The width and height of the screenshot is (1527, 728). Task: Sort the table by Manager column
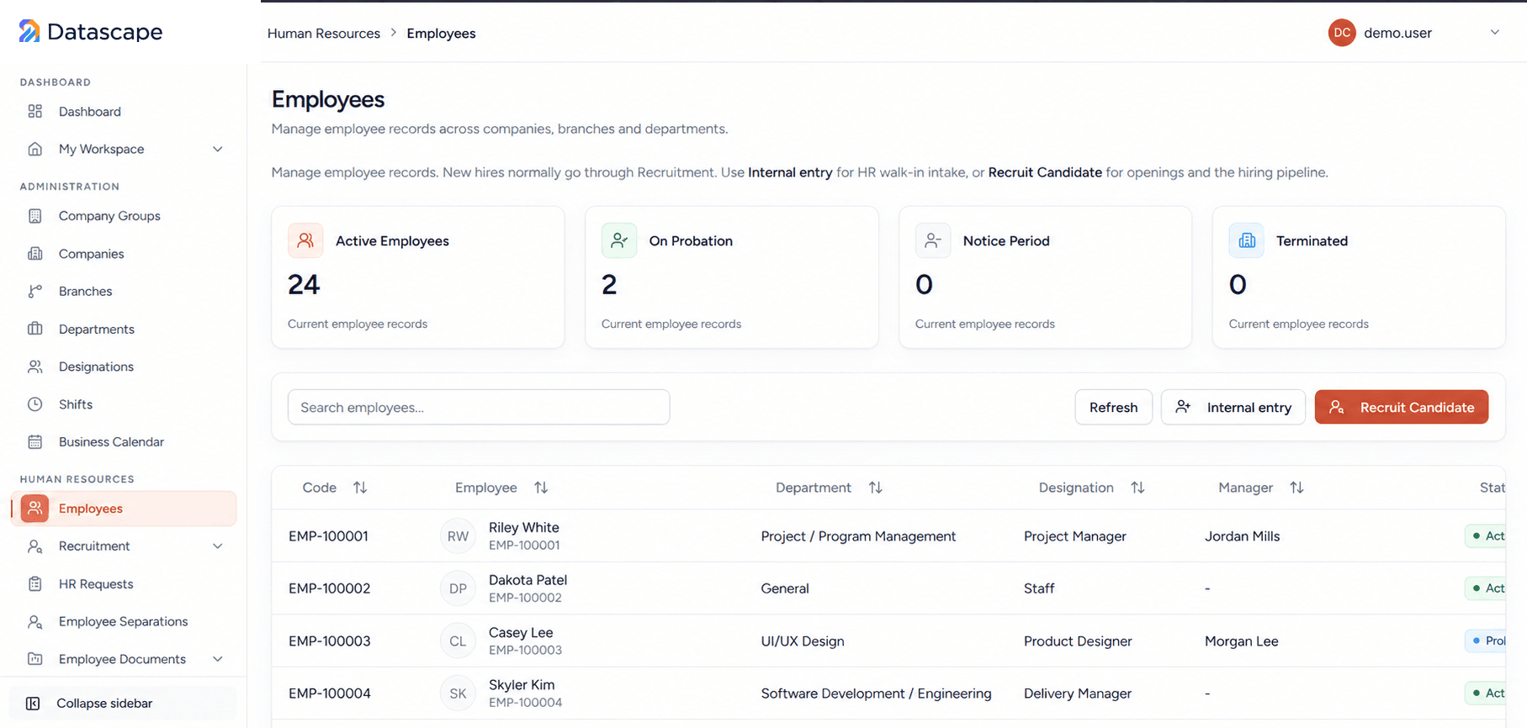[1297, 488]
